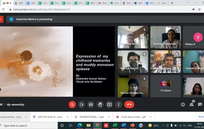This screenshot has width=204, height=129.
Task: Open Chrome from the taskbar
Action: (x=97, y=125)
